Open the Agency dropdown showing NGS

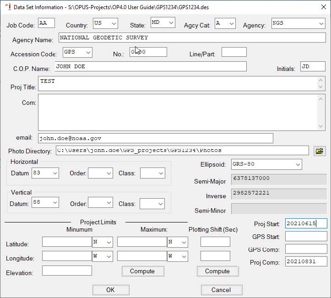click(x=298, y=23)
